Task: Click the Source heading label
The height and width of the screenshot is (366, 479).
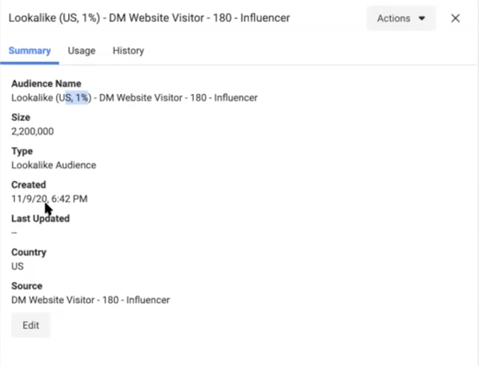Action: tap(27, 286)
